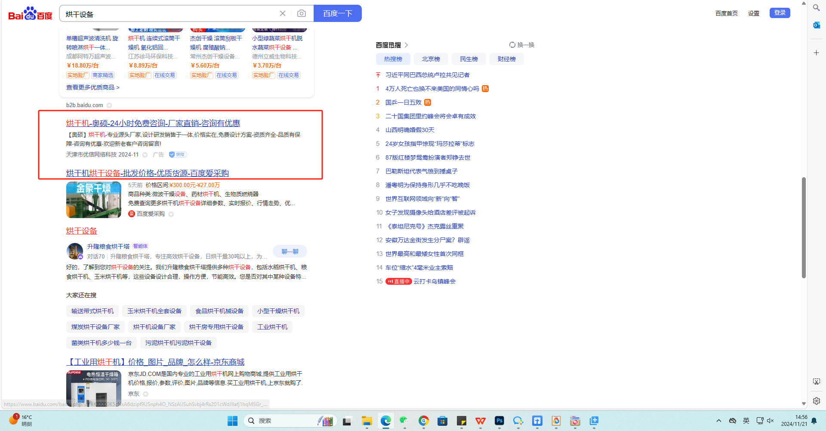Image resolution: width=826 pixels, height=431 pixels.
Task: Open the 【工业用烘干机】京东商城 result link
Action: [x=155, y=362]
